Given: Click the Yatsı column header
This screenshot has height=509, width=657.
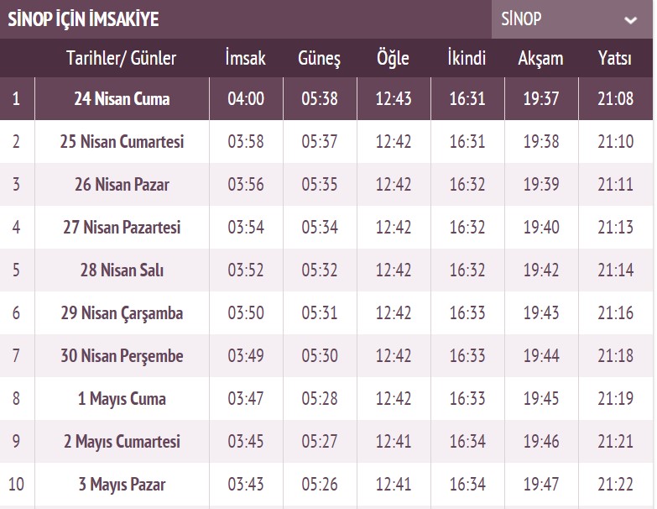Looking at the screenshot, I should click(x=615, y=59).
